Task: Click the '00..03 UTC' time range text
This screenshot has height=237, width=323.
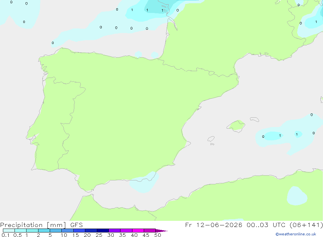Action: coord(266,225)
